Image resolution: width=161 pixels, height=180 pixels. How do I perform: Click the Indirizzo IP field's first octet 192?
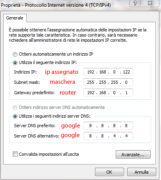pyautogui.click(x=91, y=72)
